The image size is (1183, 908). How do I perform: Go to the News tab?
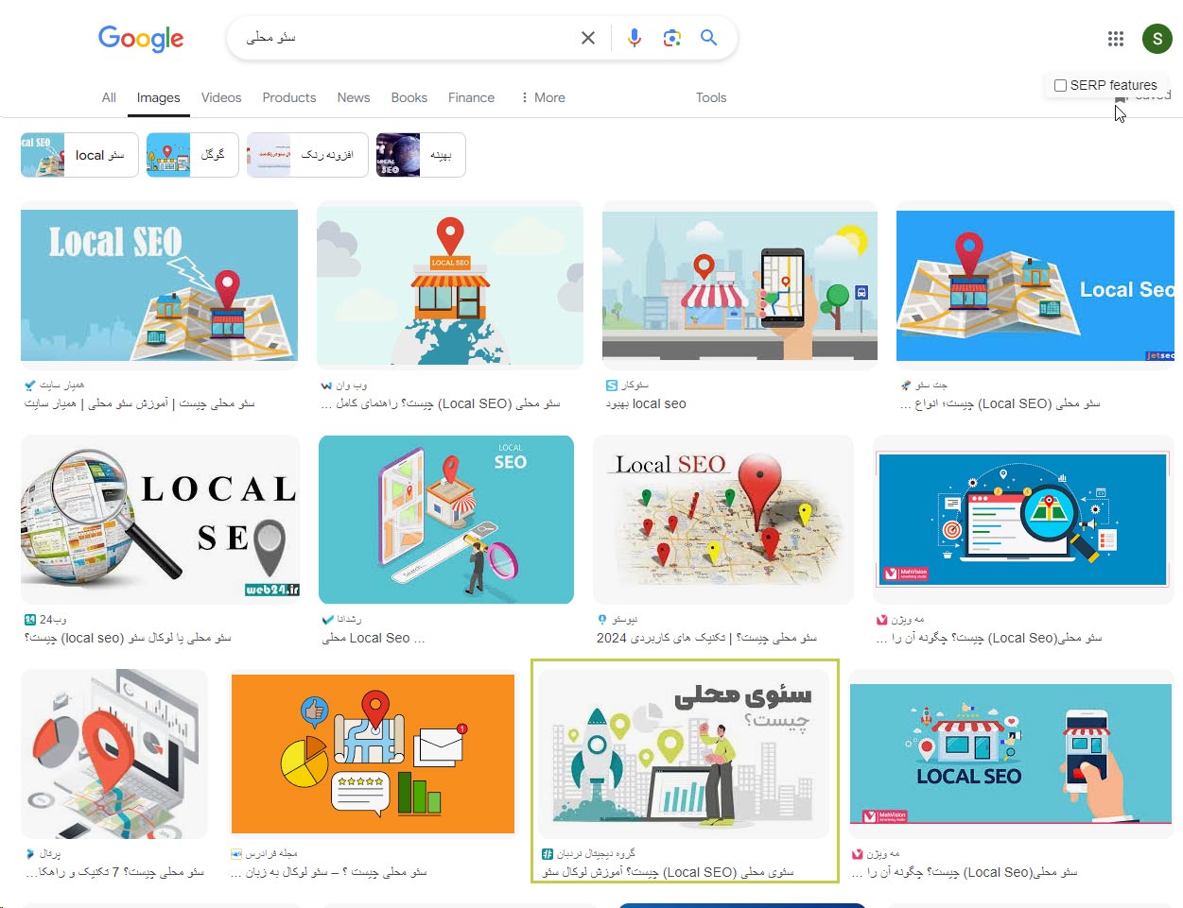coord(354,97)
